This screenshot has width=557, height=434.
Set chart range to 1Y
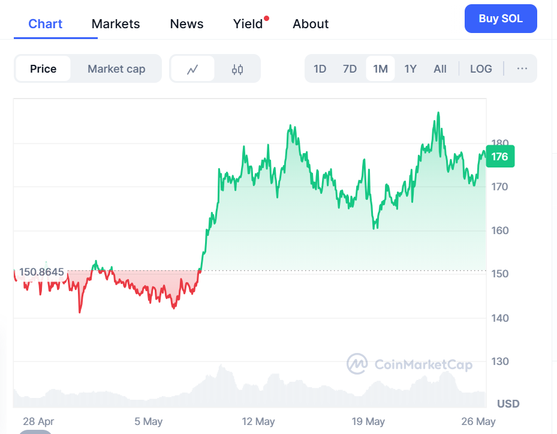coord(410,68)
